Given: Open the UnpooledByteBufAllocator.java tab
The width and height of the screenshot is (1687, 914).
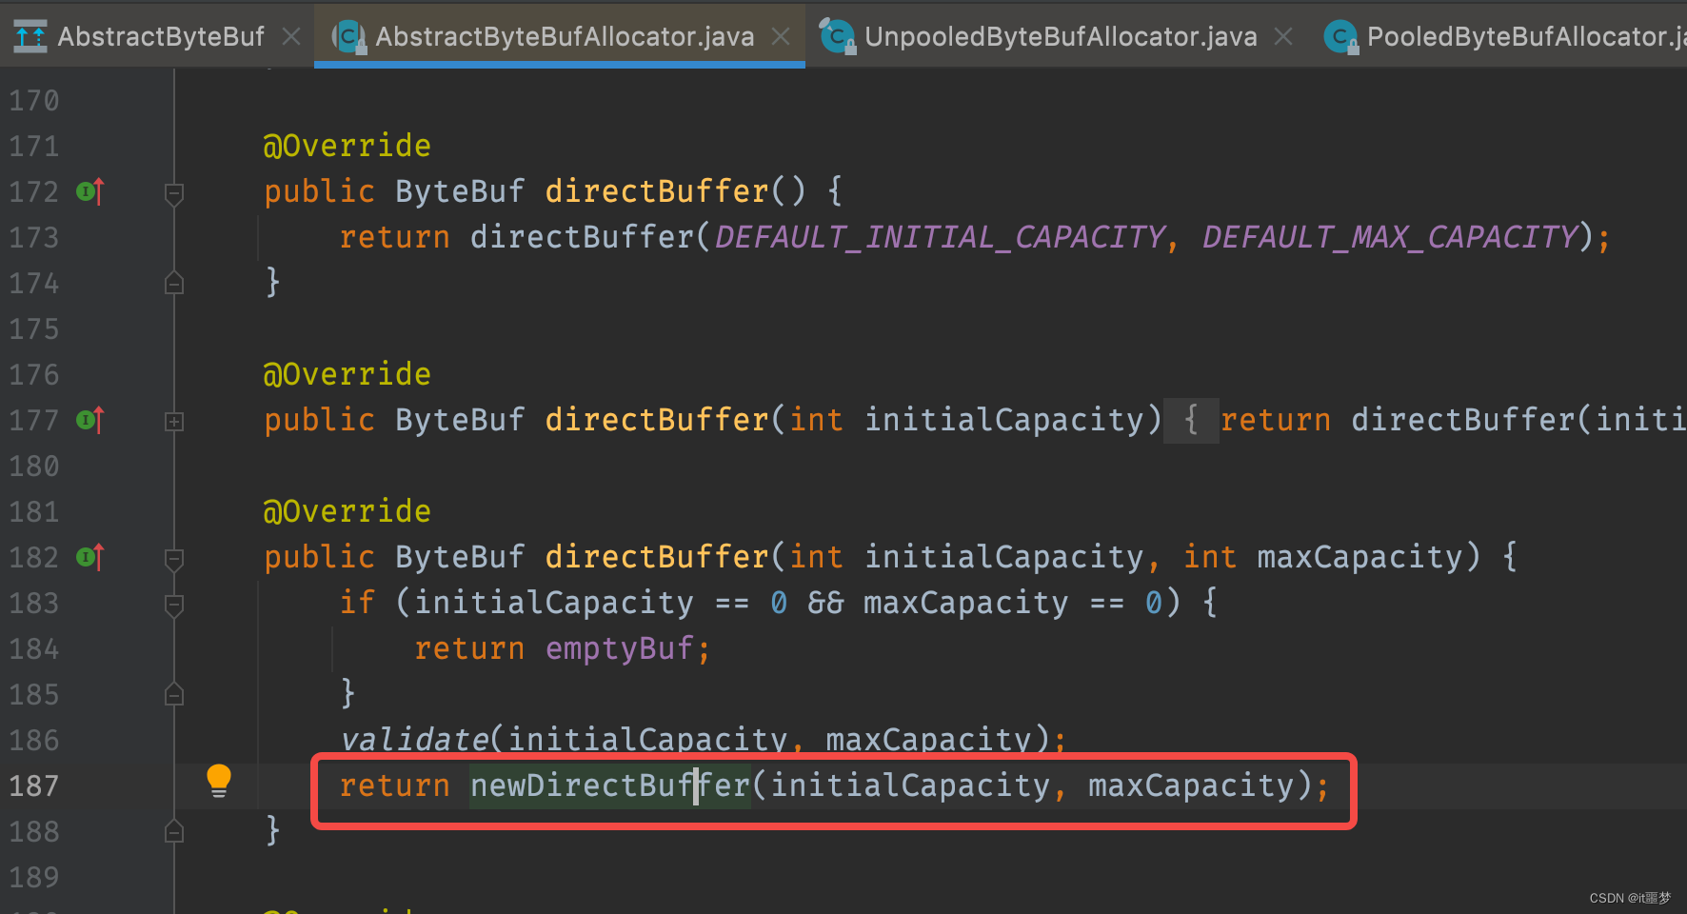Looking at the screenshot, I should [x=1061, y=36].
